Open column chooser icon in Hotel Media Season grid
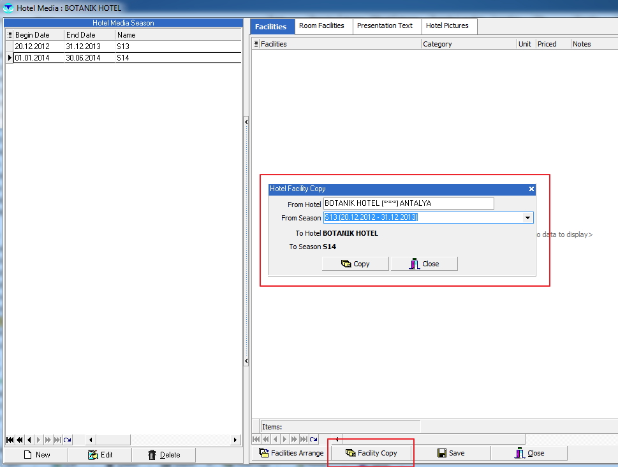Viewport: 618px width, 467px height. (9, 35)
